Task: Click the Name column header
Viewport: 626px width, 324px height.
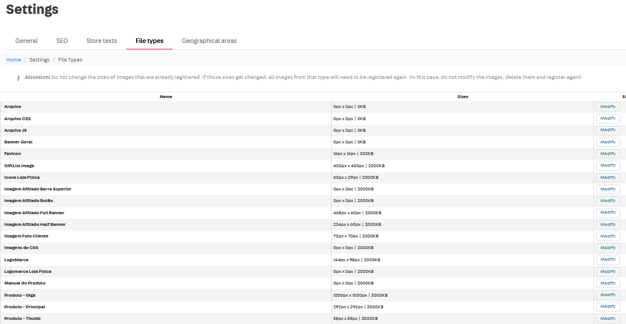Action: (166, 96)
